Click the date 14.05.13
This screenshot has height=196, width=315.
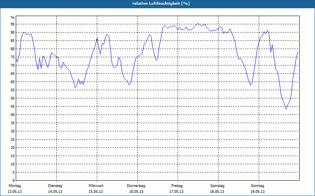[55, 192]
